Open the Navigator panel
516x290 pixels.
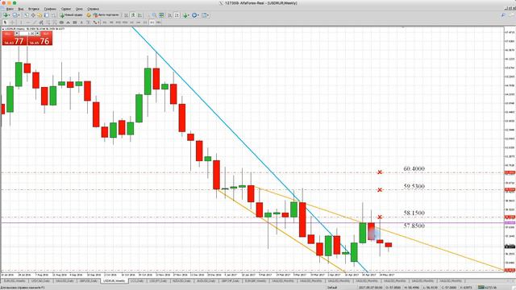click(40, 15)
